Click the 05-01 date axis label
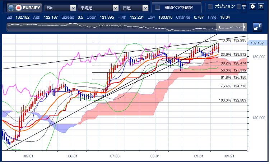 28,156
